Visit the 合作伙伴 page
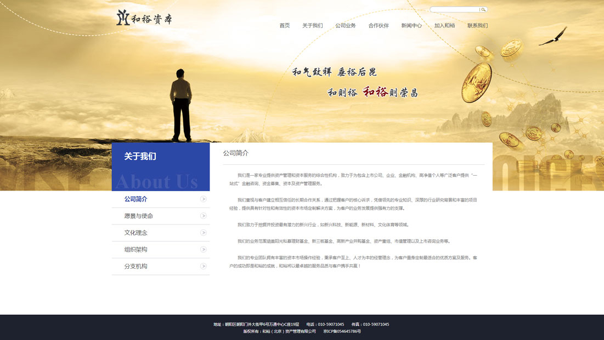The height and width of the screenshot is (340, 604). pyautogui.click(x=379, y=25)
